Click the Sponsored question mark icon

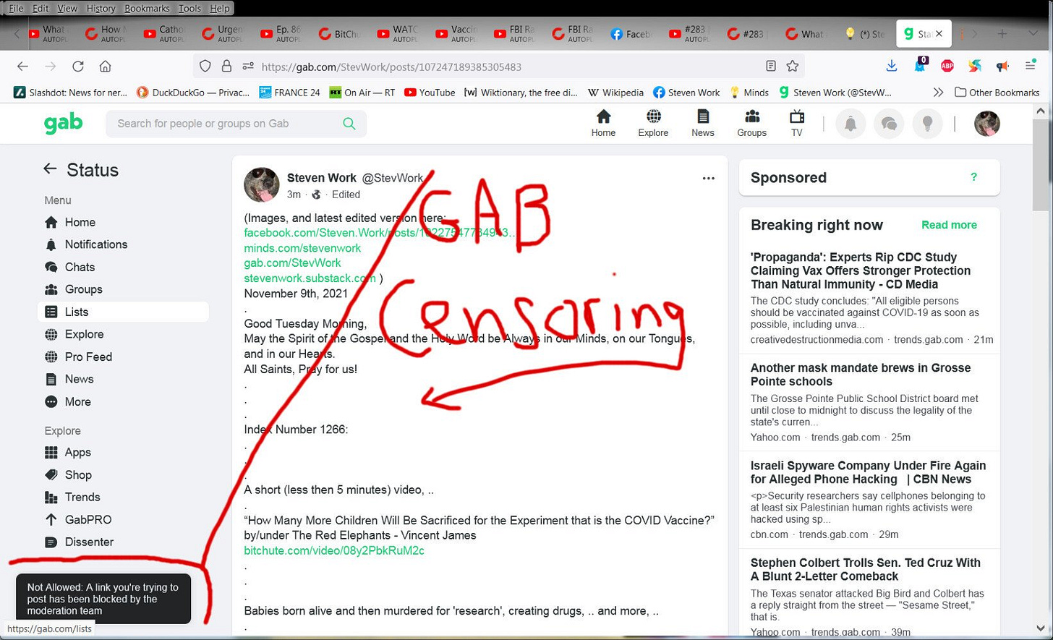coord(973,177)
